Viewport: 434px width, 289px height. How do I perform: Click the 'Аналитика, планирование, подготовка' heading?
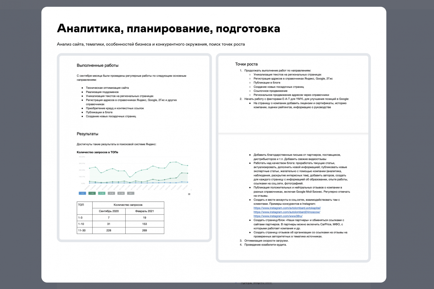pos(168,28)
